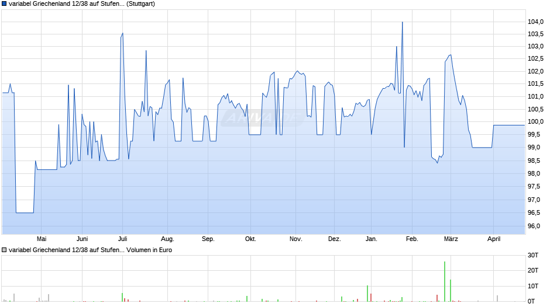Click the 'Nov.' month label

[x=295, y=239]
